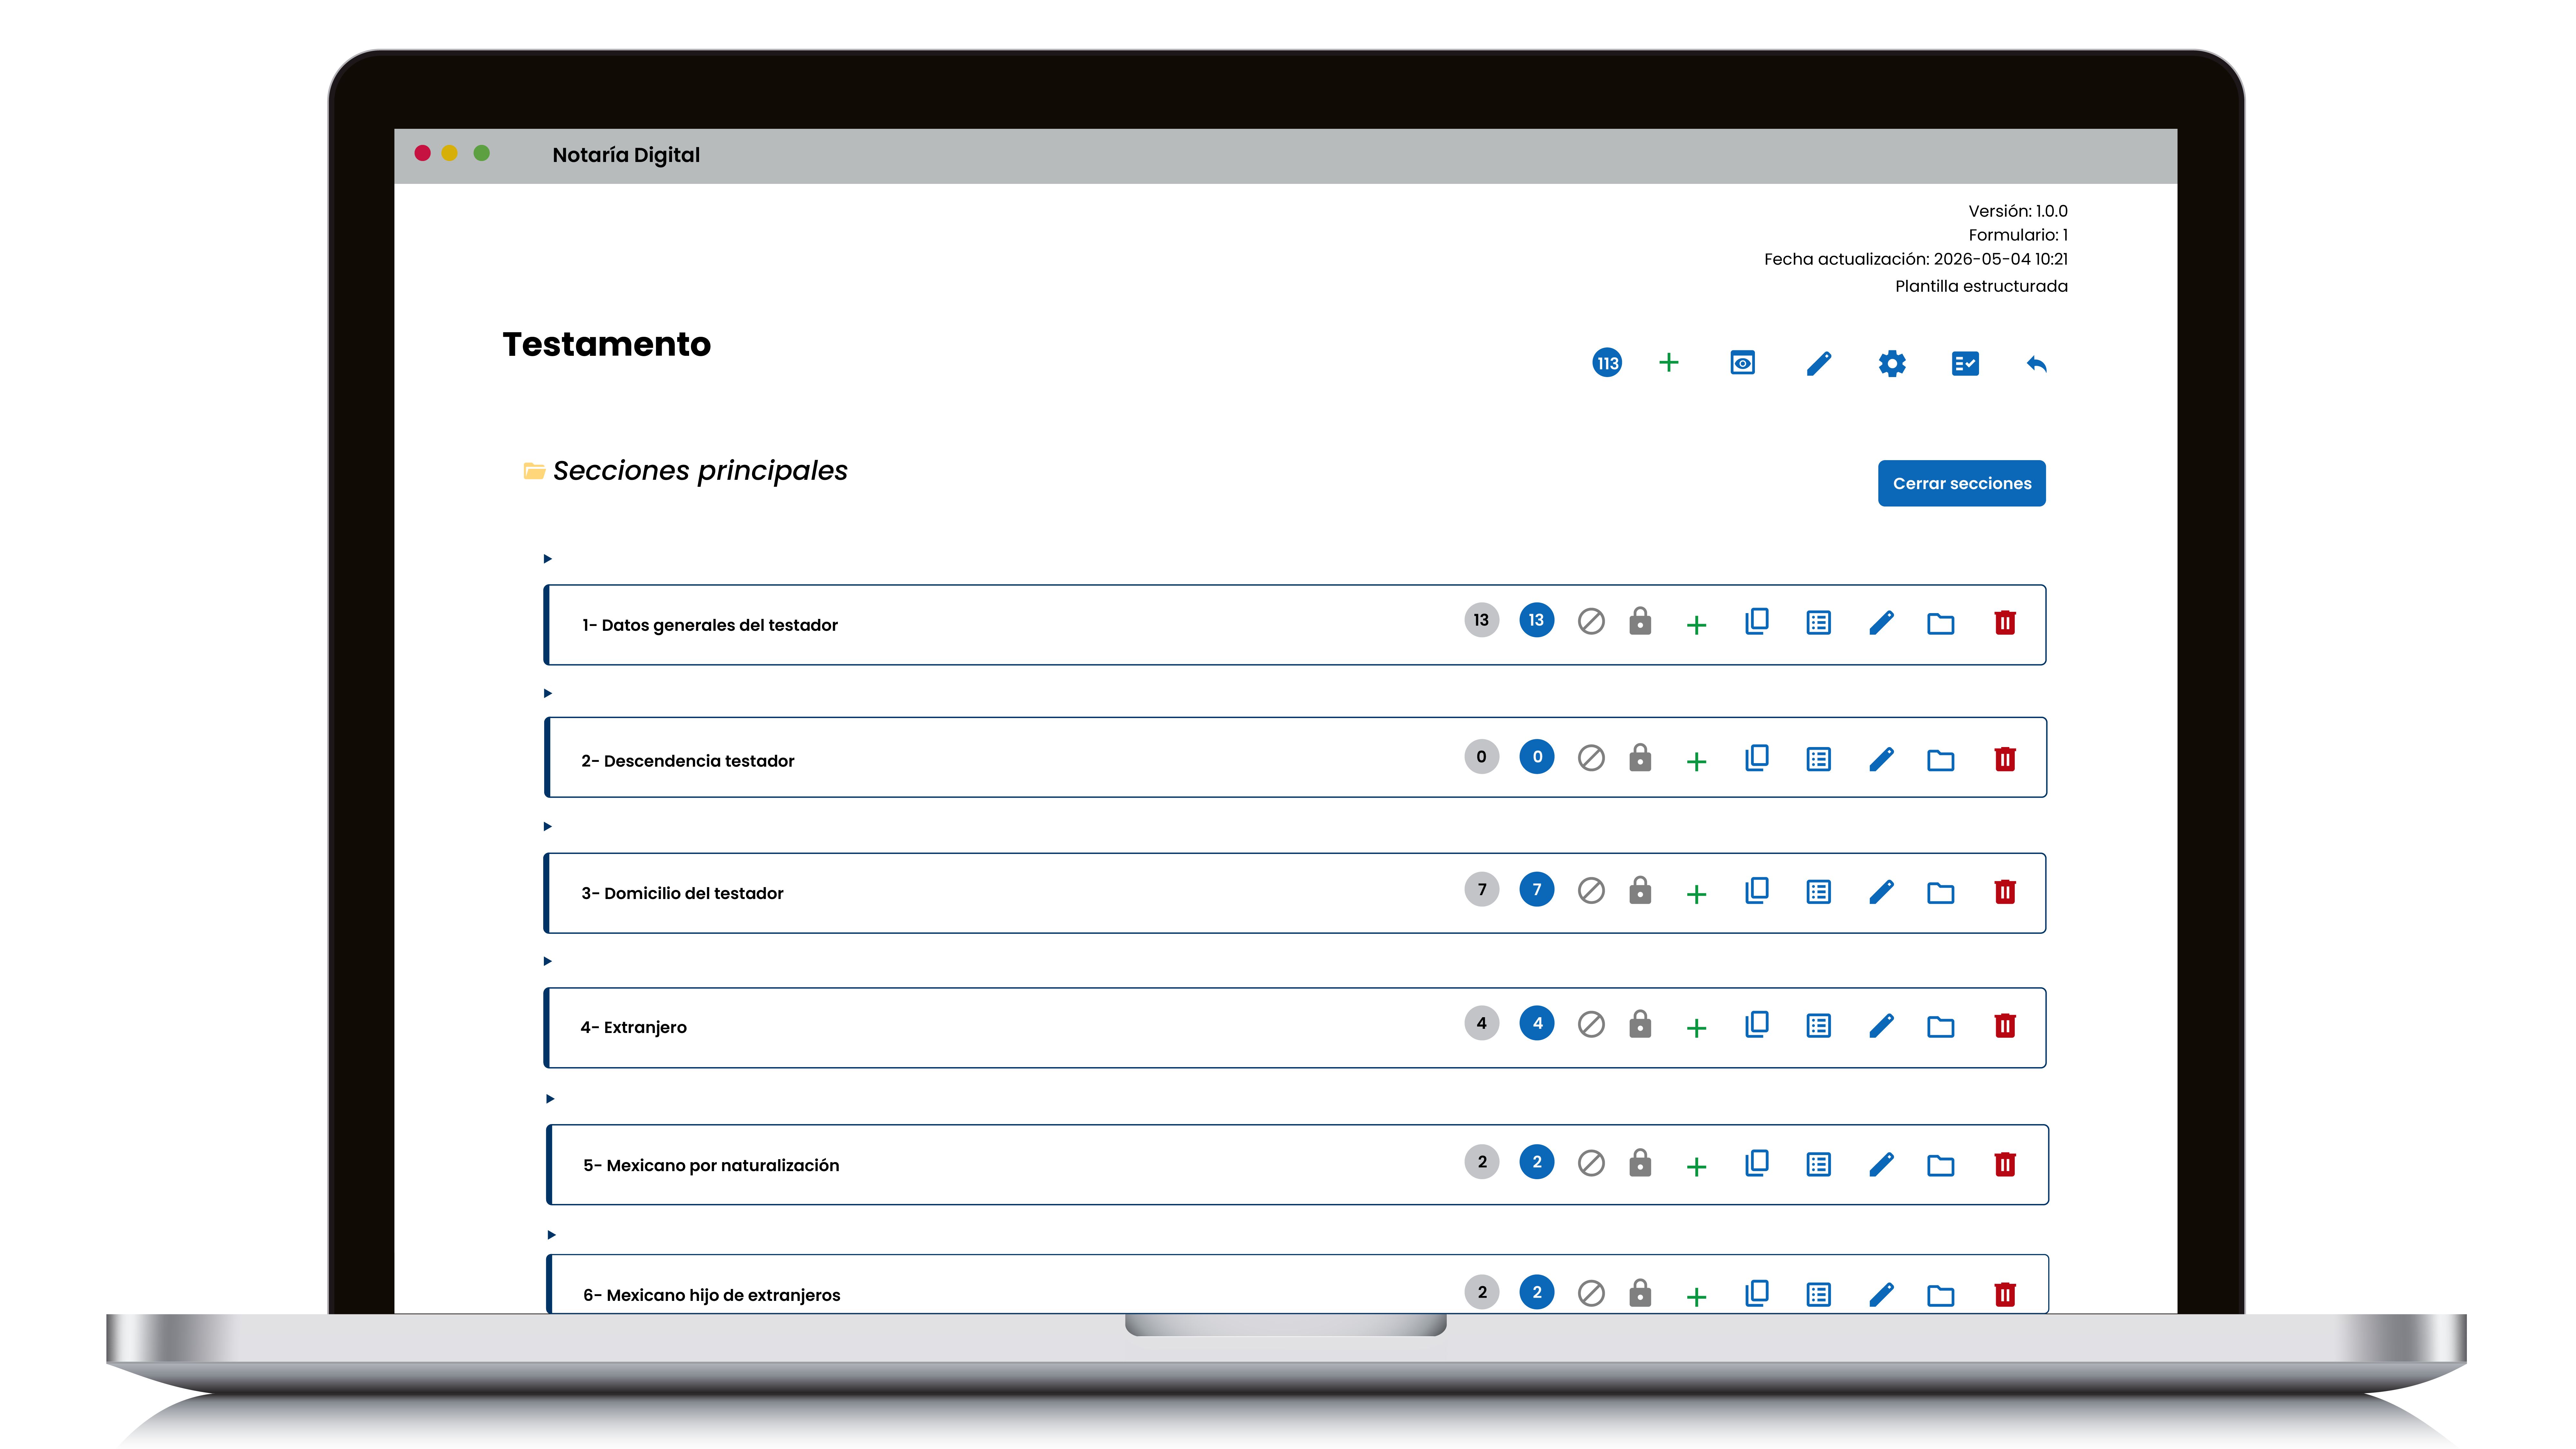This screenshot has width=2576, height=1449.
Task: Open list view for Domicilio del testador
Action: click(x=1819, y=892)
